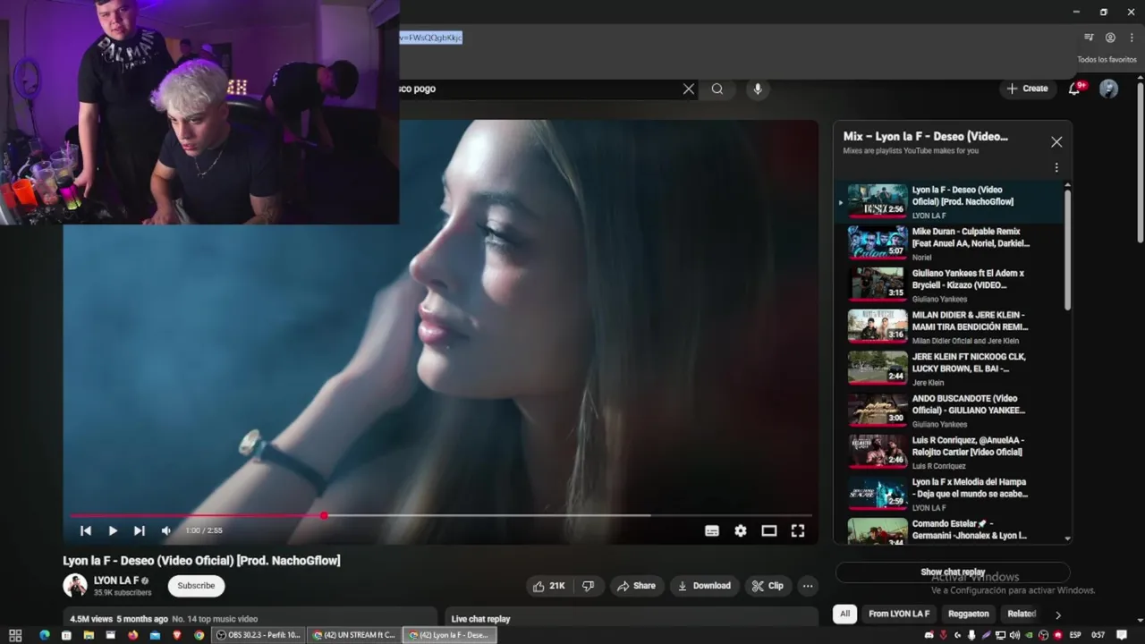The height and width of the screenshot is (644, 1145).
Task: Open Firefox from taskbar
Action: [x=133, y=635]
